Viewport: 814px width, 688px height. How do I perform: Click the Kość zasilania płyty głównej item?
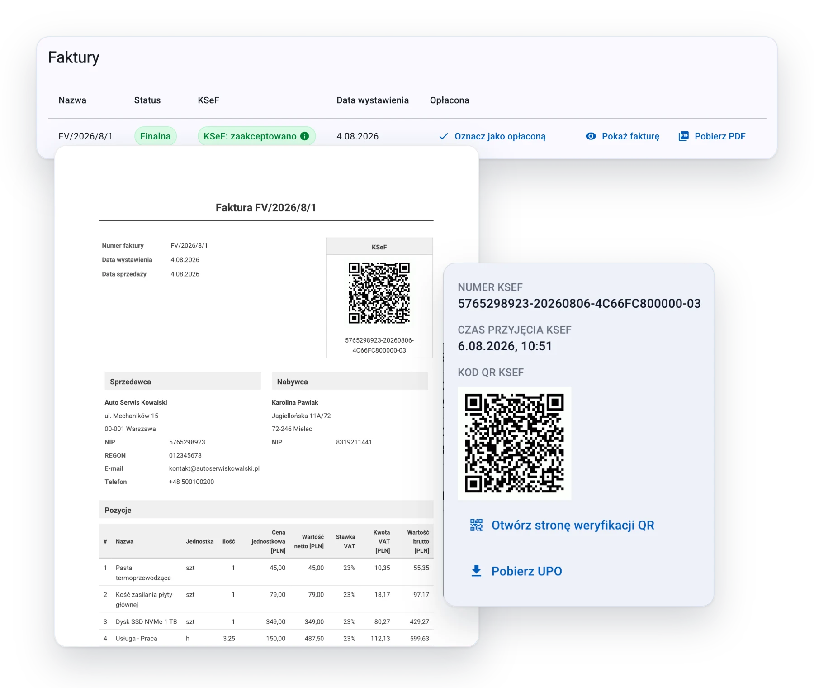pos(266,599)
